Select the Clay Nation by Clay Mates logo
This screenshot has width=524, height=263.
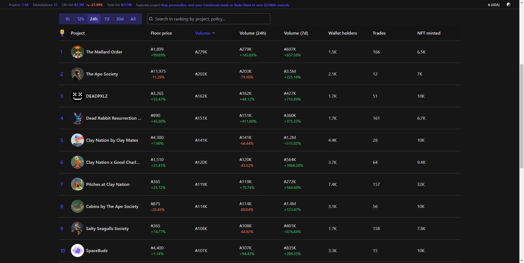(x=77, y=140)
